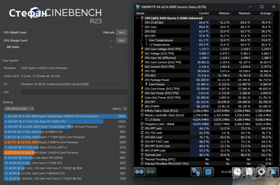This screenshot has height=185, width=280.
Task: Open the remote network monitoring computers icon
Action: 196,172
